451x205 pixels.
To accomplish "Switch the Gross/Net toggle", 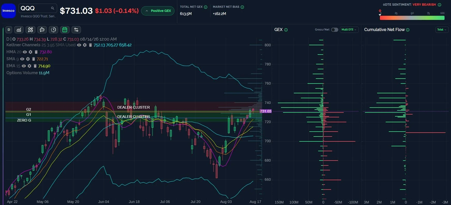I will (x=335, y=30).
